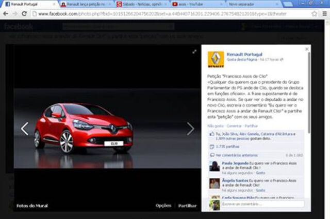
Task: Expand photo to fullscreen with the arrows icon
Action: 194,51
